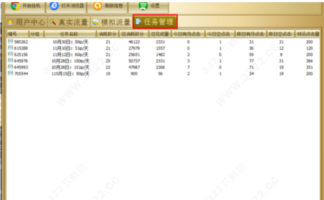
Task: Click preset clicks value 351
Action: click(x=309, y=68)
